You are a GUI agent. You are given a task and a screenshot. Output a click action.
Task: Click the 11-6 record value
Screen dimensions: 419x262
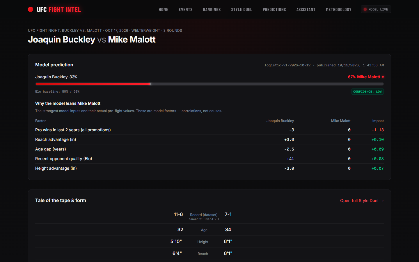178,214
